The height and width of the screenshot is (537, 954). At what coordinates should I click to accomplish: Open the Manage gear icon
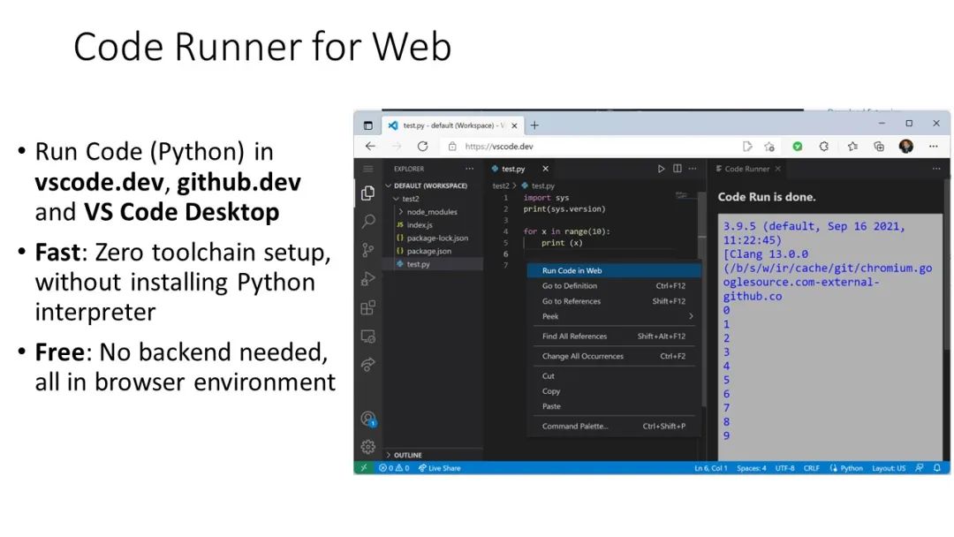click(367, 447)
